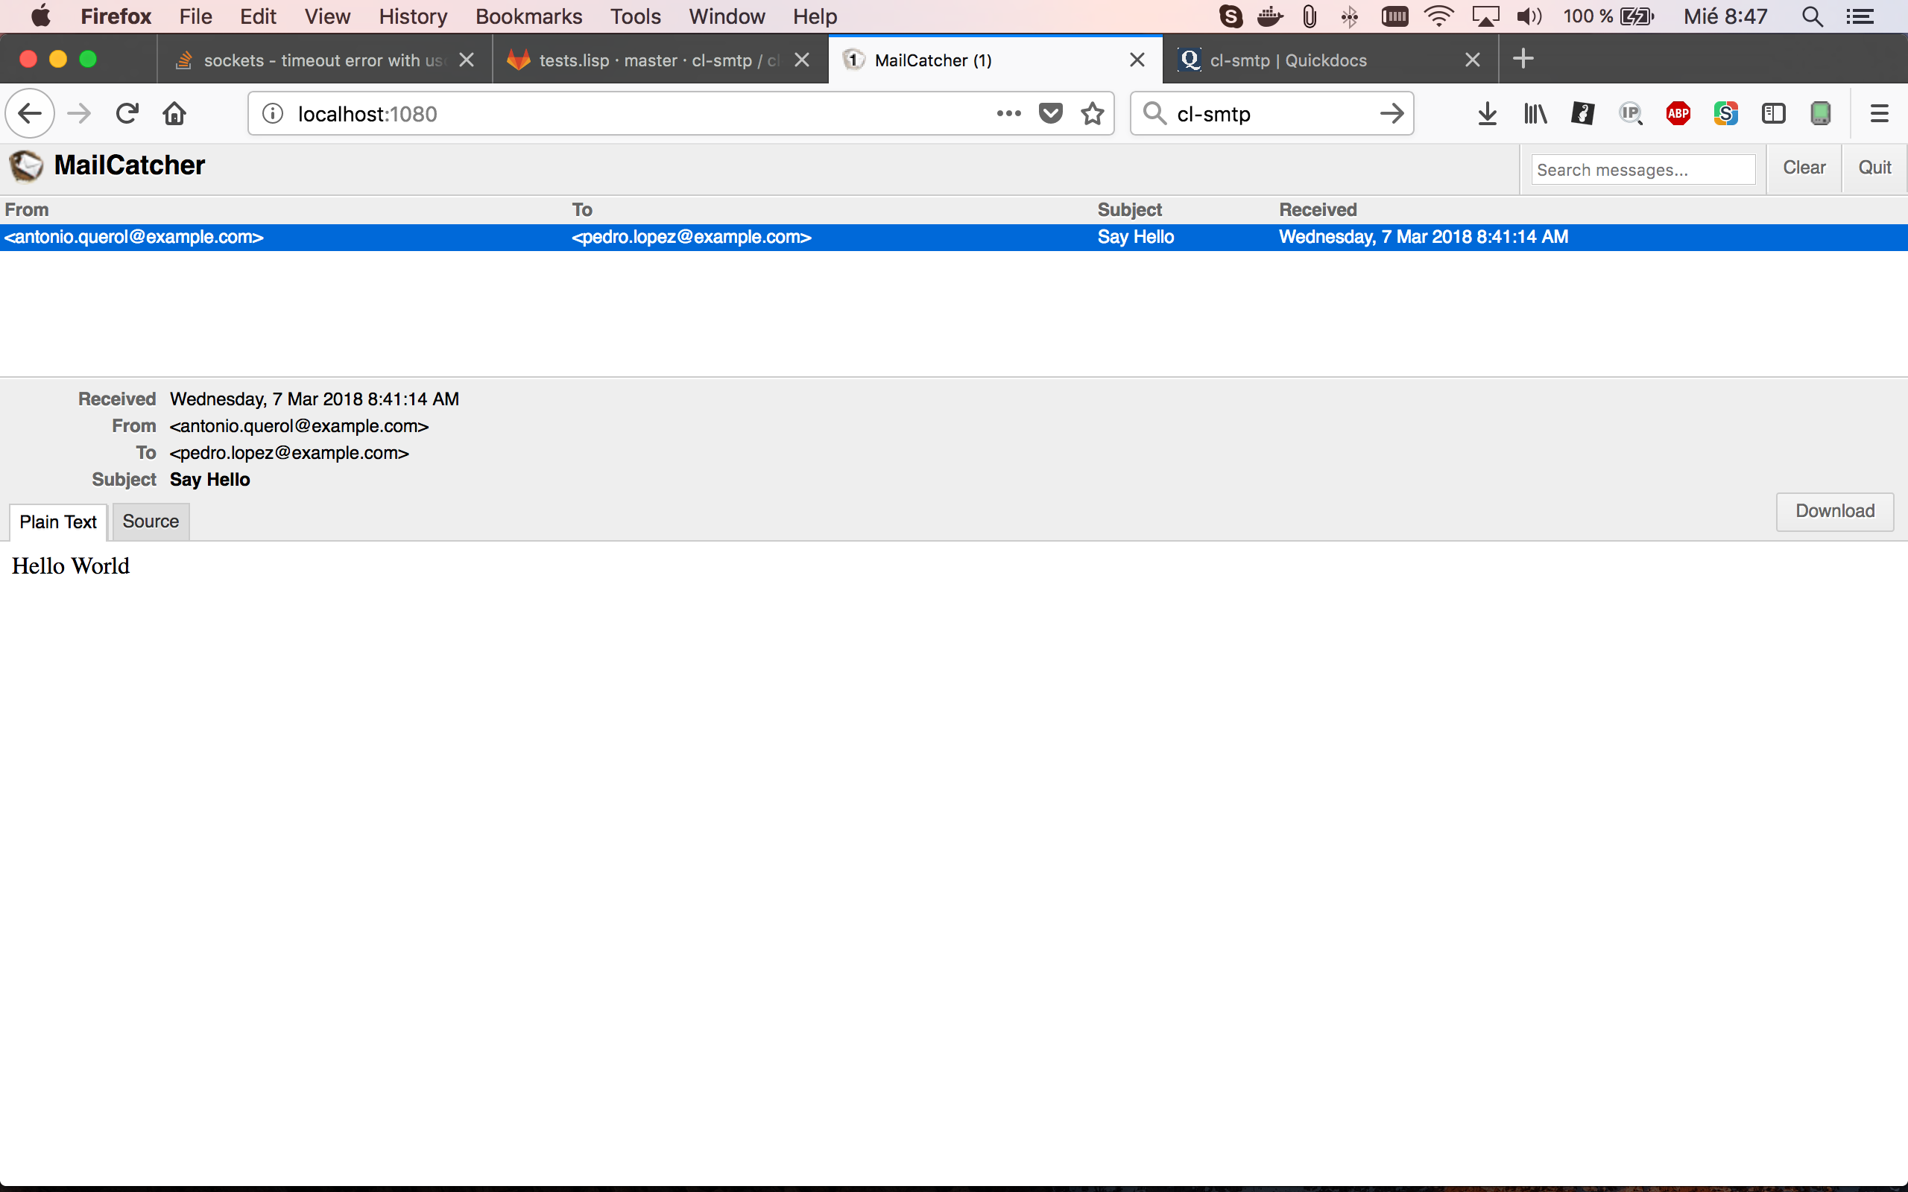
Task: Click the Firefox reload page icon
Action: 127,113
